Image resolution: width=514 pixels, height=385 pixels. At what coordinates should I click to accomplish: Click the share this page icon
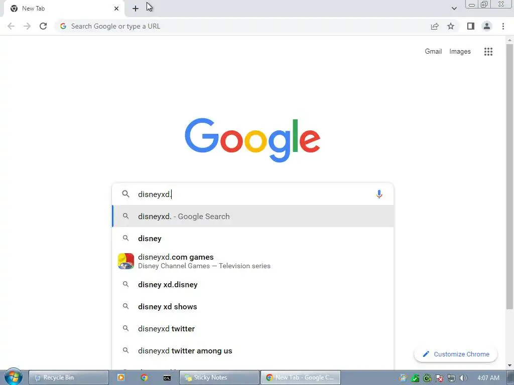pos(435,26)
